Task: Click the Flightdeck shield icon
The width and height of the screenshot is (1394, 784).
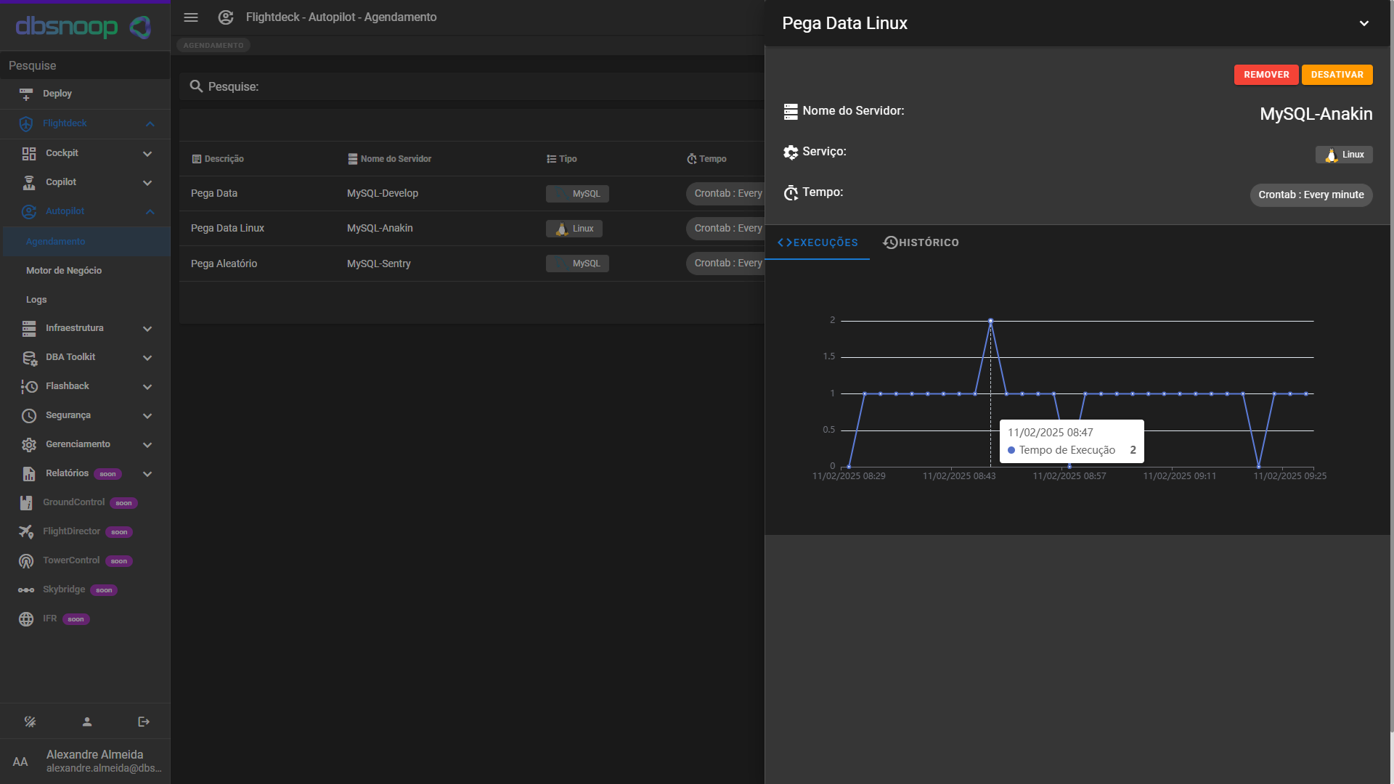Action: coord(26,123)
